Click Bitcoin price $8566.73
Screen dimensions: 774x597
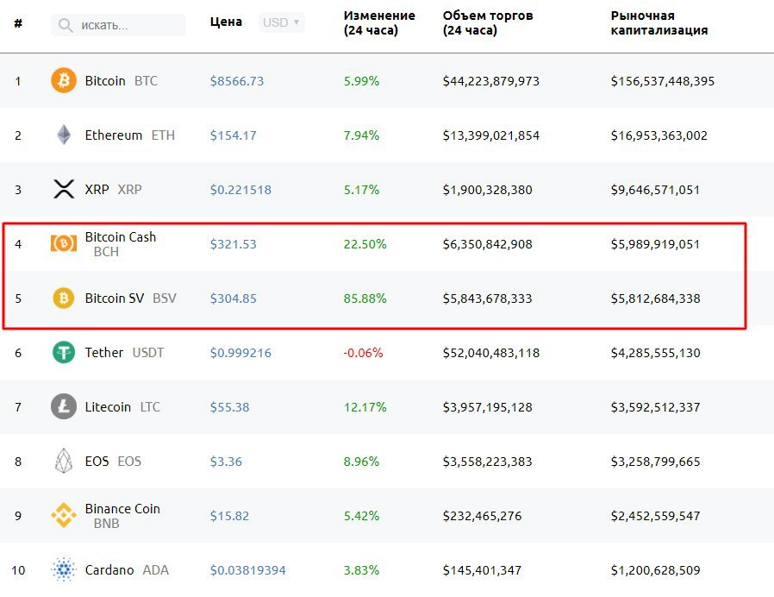pos(237,81)
